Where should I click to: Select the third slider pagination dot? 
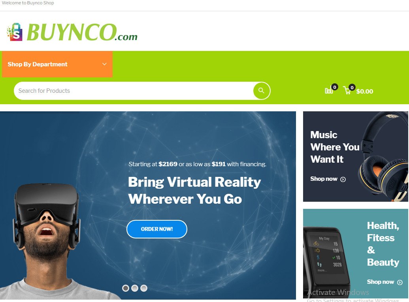[144, 288]
